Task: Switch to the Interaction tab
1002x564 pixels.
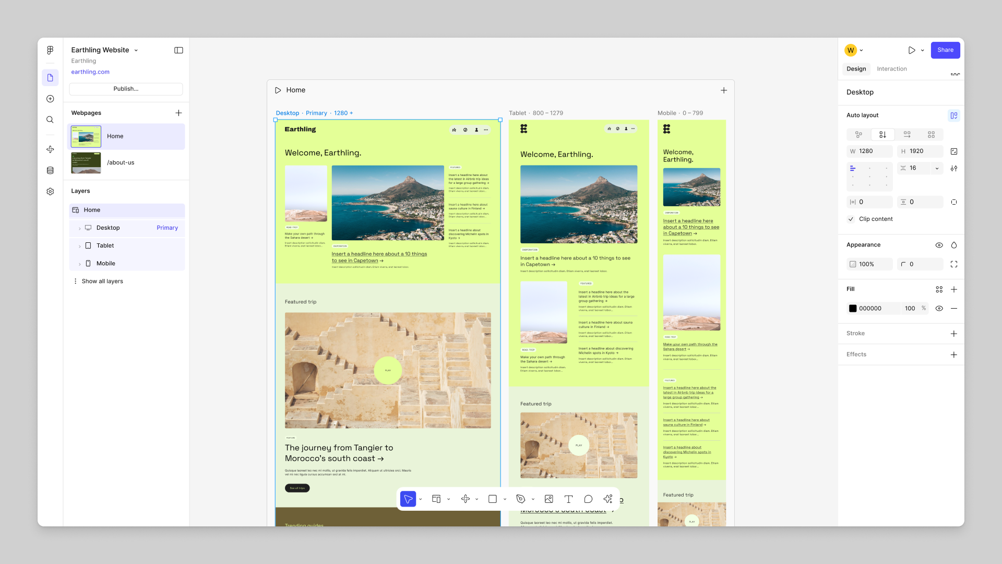Action: pyautogui.click(x=892, y=68)
